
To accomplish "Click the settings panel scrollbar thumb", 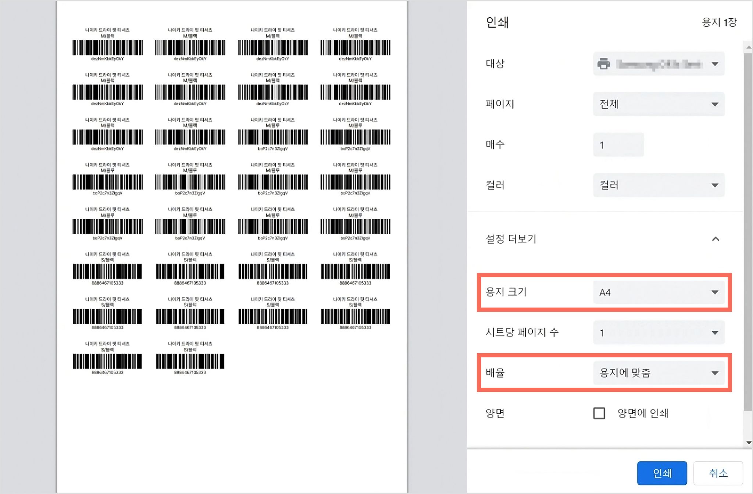I will tap(748, 232).
